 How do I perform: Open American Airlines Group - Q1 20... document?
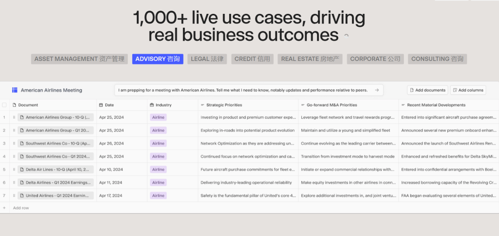56,130
